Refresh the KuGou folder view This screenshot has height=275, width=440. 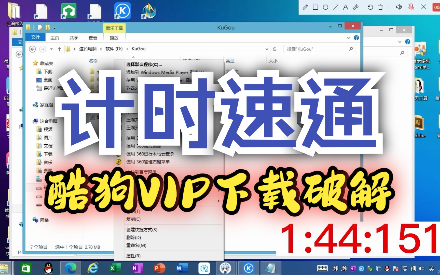274,49
